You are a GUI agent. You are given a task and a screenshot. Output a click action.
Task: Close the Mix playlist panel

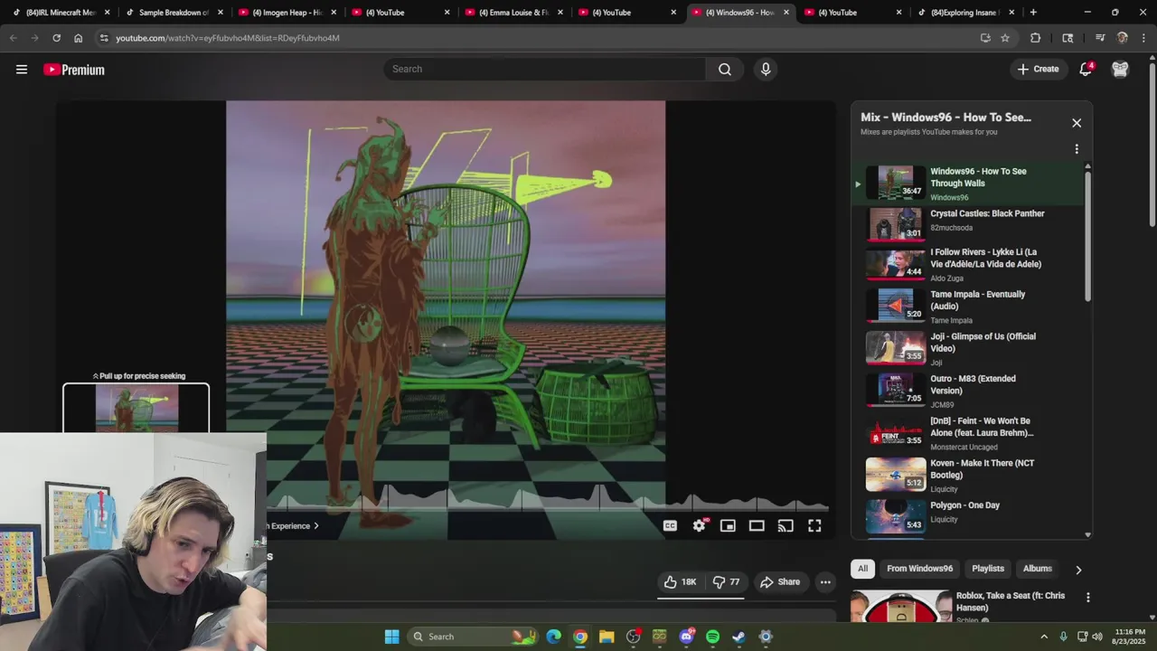coord(1077,123)
